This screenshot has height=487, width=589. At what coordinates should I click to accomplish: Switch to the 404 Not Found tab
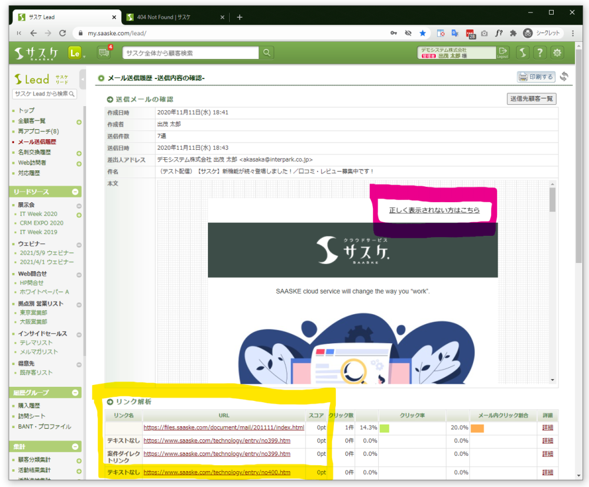(x=171, y=17)
